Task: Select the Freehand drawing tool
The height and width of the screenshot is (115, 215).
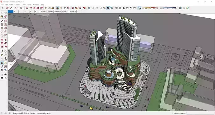Action: (5, 21)
